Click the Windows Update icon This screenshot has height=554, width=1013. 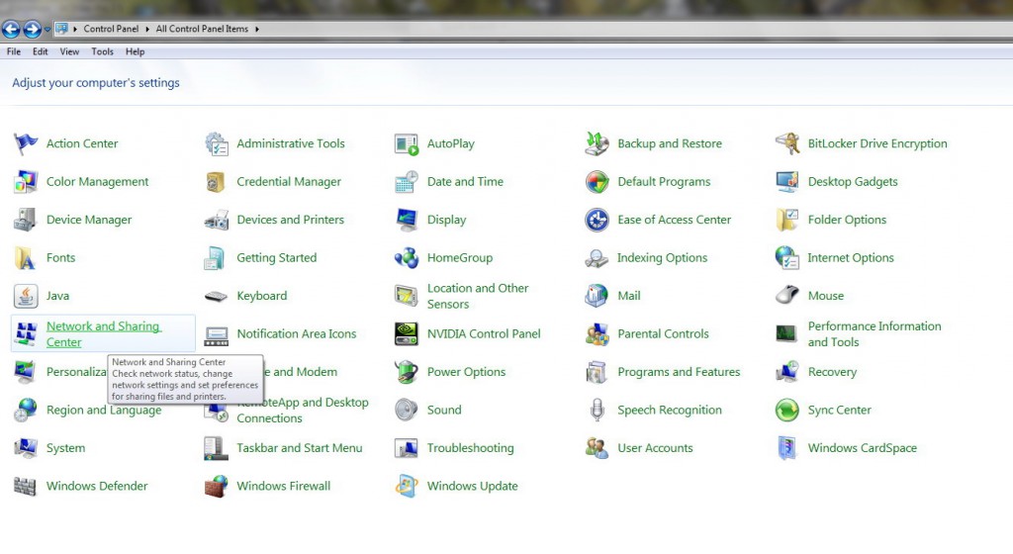tap(407, 486)
